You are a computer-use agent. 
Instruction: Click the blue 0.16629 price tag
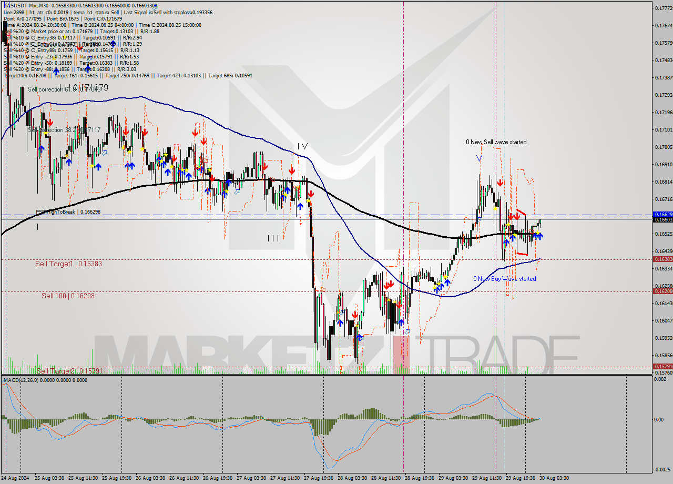tap(662, 215)
